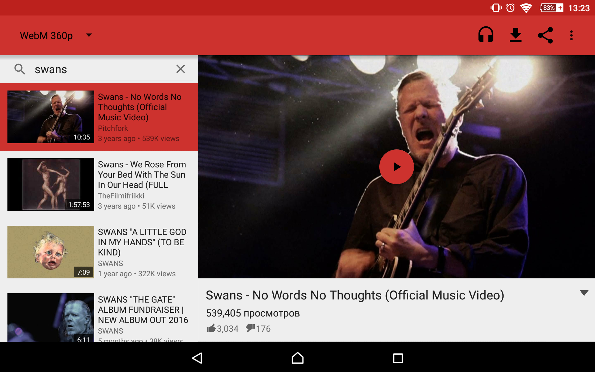The image size is (595, 372).
Task: Click the download video icon
Action: pyautogui.click(x=515, y=35)
